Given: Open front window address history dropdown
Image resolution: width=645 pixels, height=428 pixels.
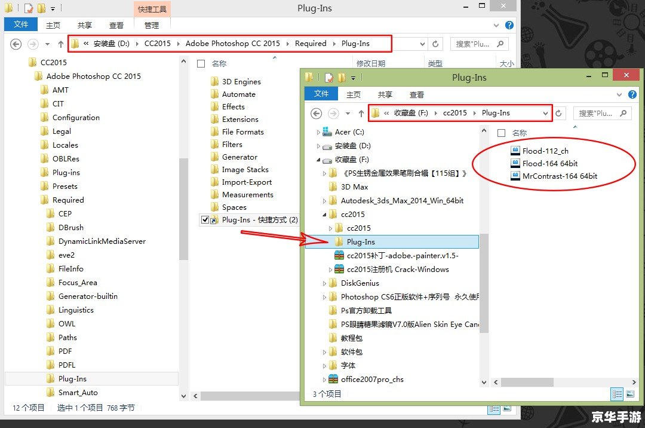Looking at the screenshot, I should click(x=545, y=113).
